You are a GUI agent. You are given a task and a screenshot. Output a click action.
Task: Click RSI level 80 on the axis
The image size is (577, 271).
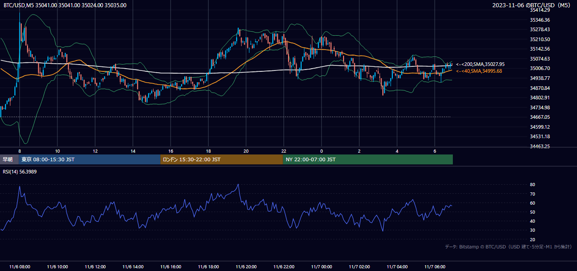pos(533,185)
